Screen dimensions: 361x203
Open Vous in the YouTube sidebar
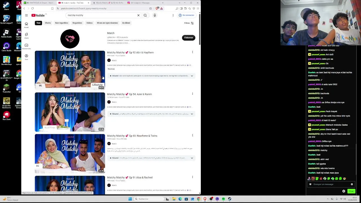(x=26, y=57)
